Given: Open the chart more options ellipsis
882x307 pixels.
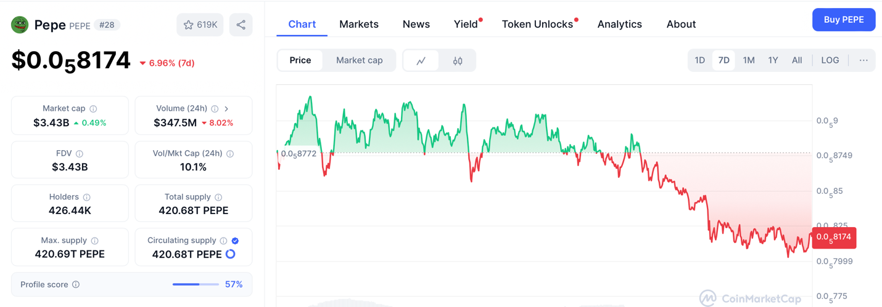Looking at the screenshot, I should [x=863, y=60].
